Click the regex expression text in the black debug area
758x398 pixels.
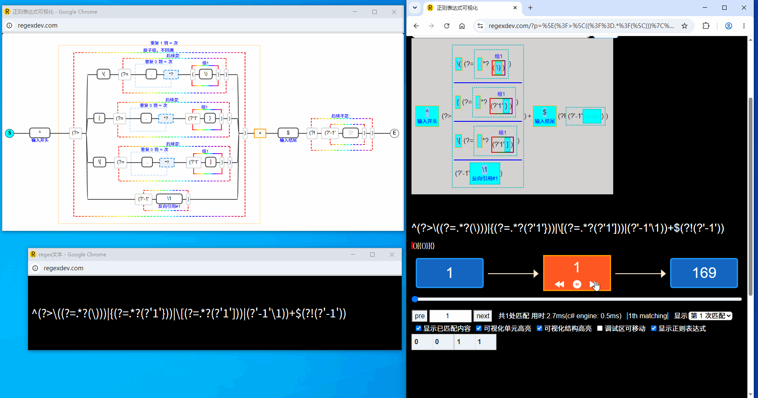[568, 228]
